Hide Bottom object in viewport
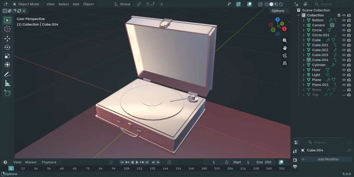354x177 pixels. (x=344, y=20)
